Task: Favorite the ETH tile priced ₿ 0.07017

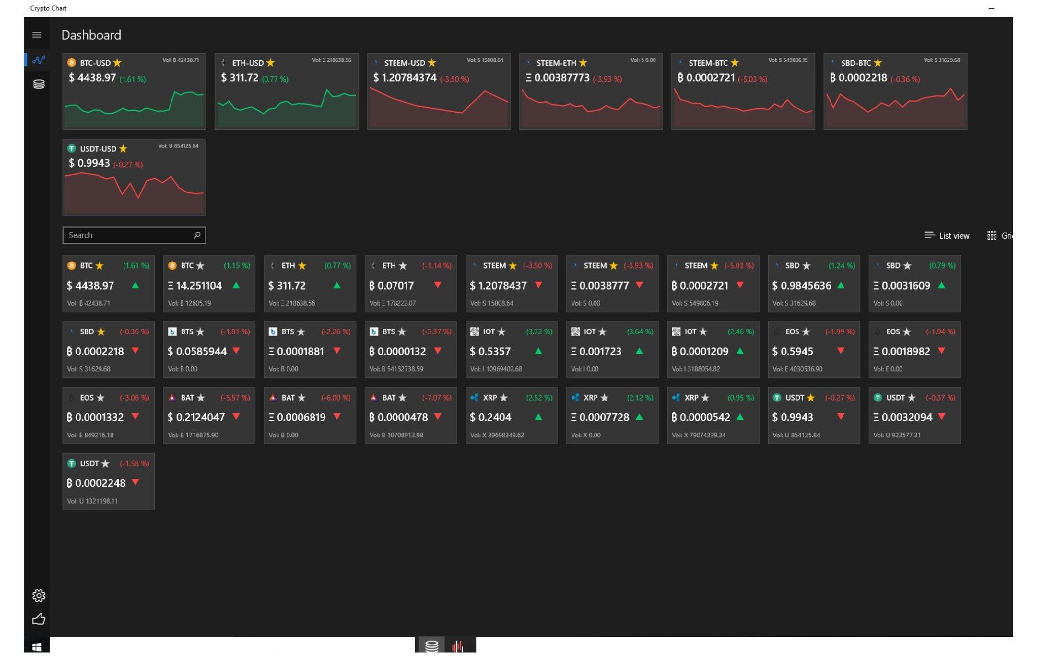Action: tap(403, 266)
